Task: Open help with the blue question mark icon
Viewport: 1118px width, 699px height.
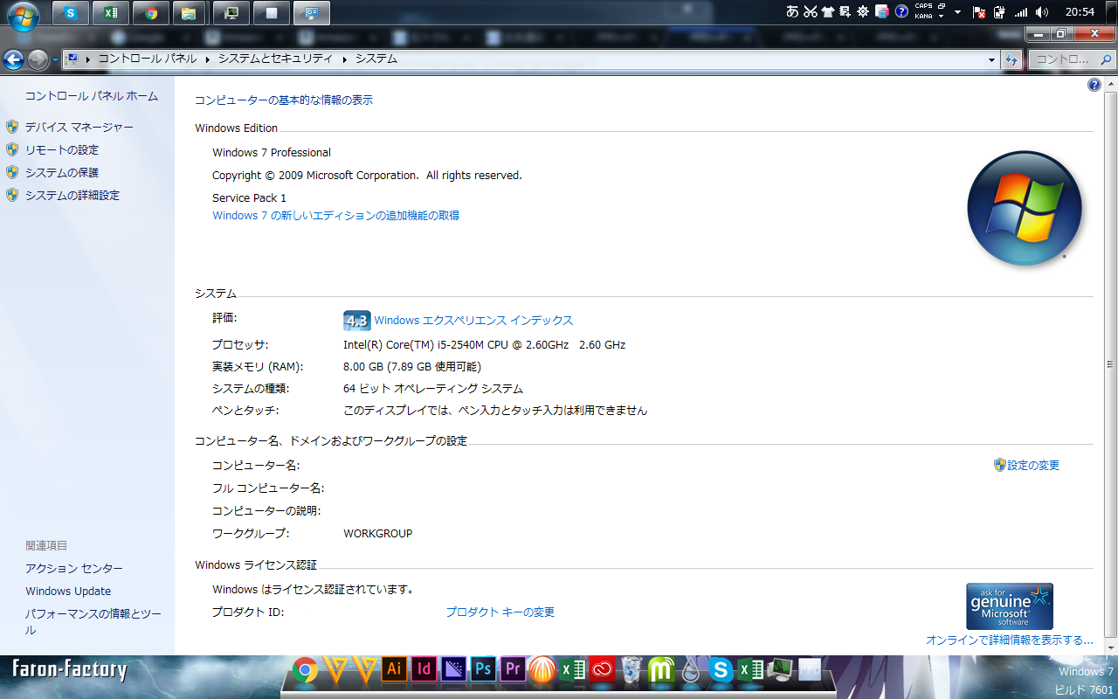Action: pyautogui.click(x=1094, y=85)
